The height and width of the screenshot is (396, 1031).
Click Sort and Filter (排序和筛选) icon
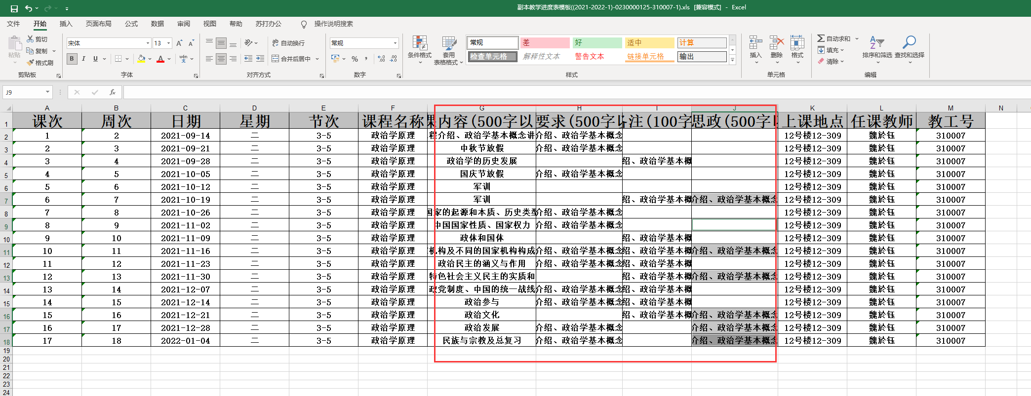pos(876,43)
